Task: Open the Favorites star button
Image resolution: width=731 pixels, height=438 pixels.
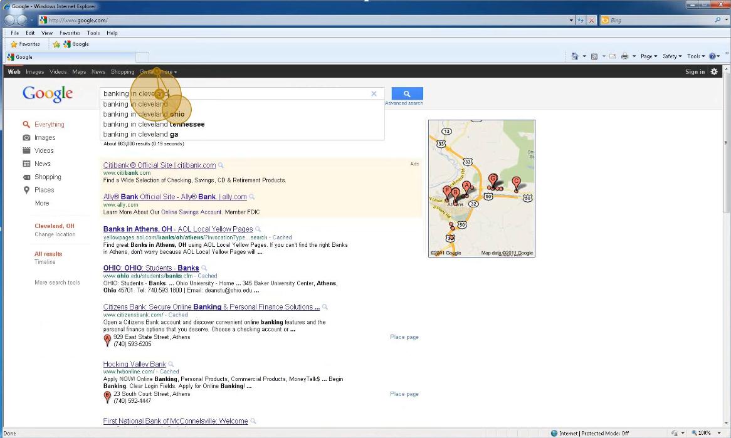Action: (x=25, y=44)
